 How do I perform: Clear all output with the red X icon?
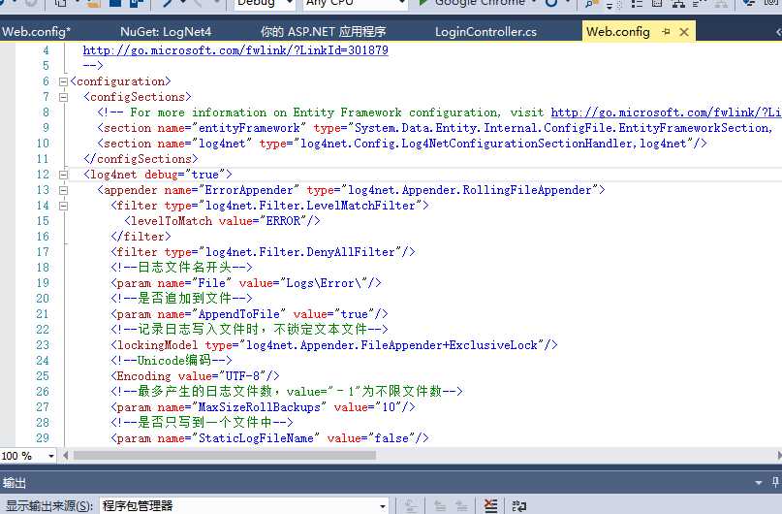pyautogui.click(x=490, y=506)
